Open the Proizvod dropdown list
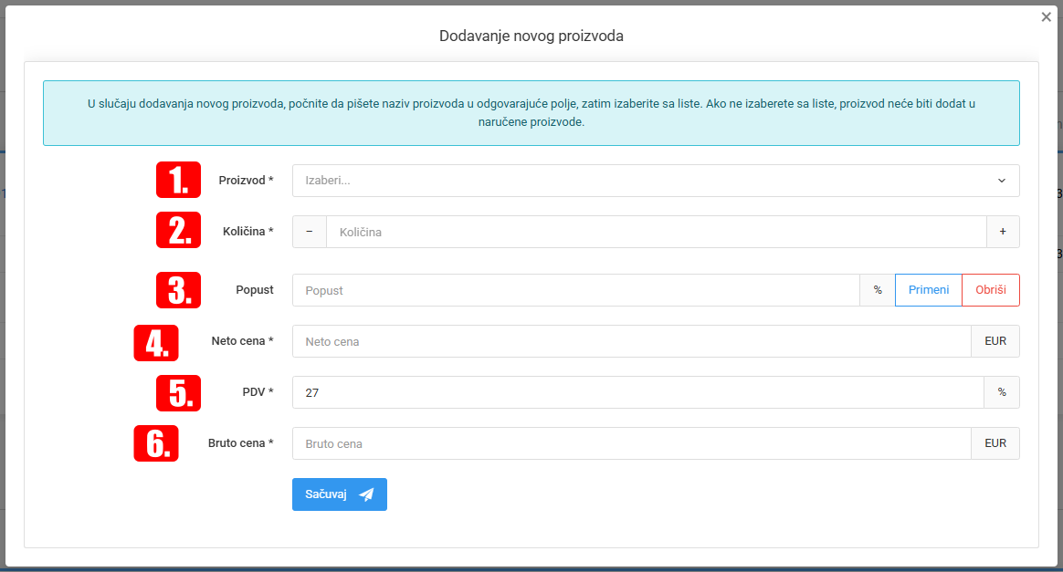 pyautogui.click(x=656, y=181)
